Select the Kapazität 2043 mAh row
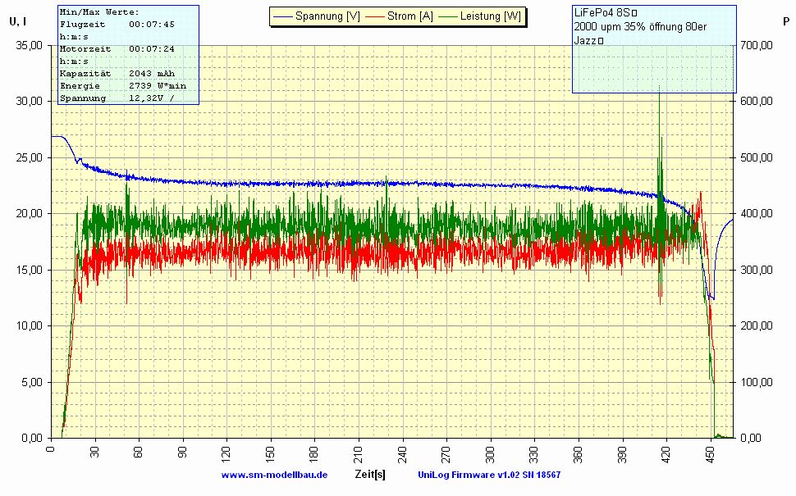Image resolution: width=796 pixels, height=496 pixels. click(117, 74)
